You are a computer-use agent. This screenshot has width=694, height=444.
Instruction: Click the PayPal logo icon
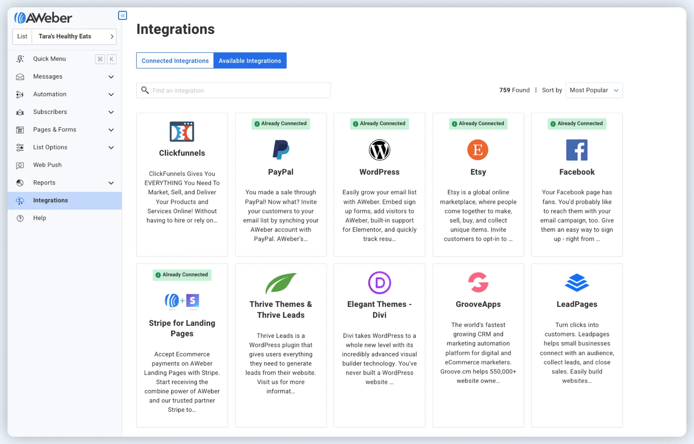coord(281,150)
